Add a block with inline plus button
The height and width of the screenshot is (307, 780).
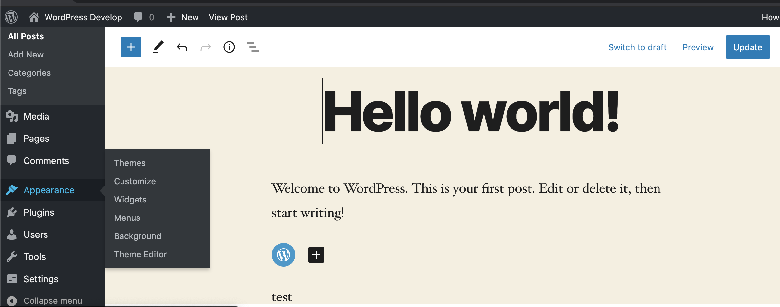coord(315,255)
